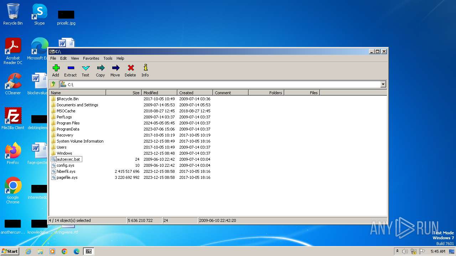Viewport: 456px width, 256px height.
Task: Select the Recovery folder
Action: tap(65, 135)
